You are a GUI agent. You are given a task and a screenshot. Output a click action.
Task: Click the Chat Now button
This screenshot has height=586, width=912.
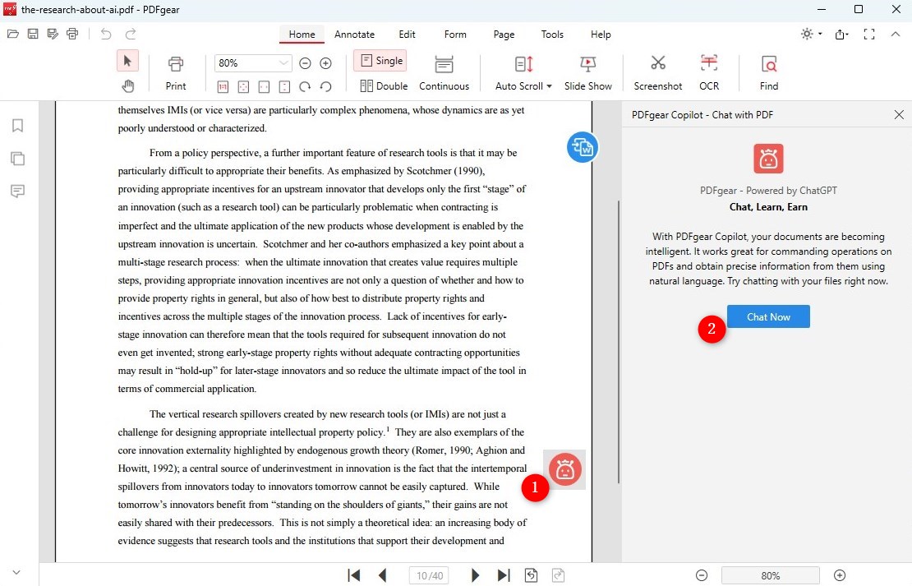click(768, 316)
